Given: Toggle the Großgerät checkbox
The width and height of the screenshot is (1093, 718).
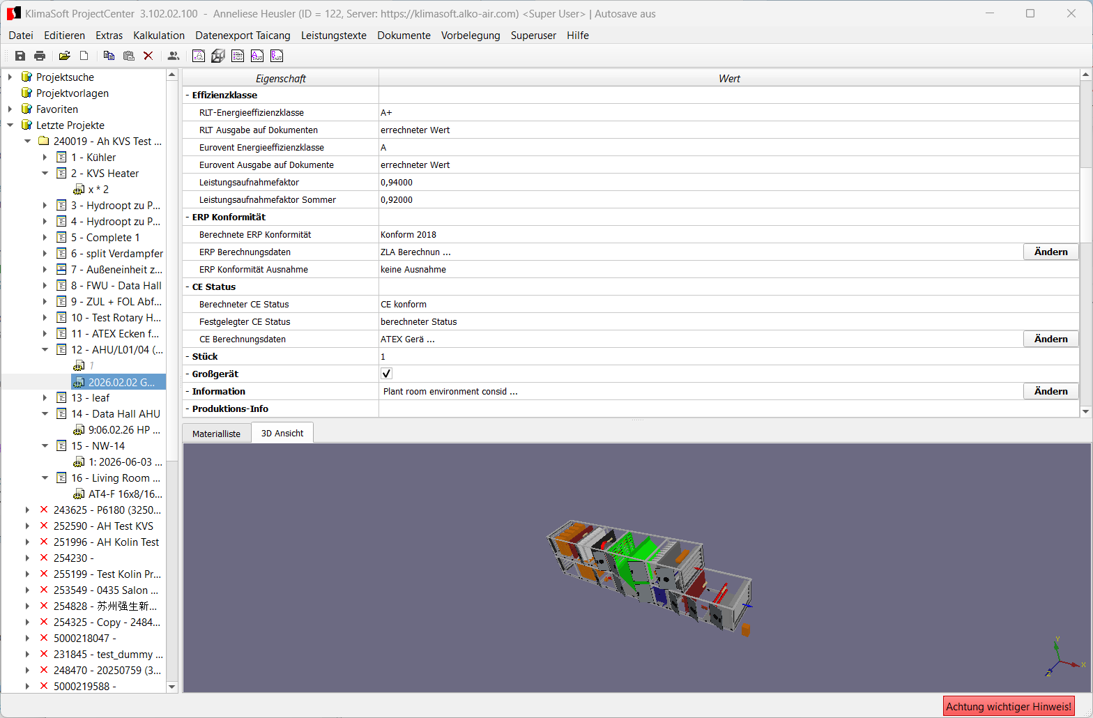Looking at the screenshot, I should point(387,374).
